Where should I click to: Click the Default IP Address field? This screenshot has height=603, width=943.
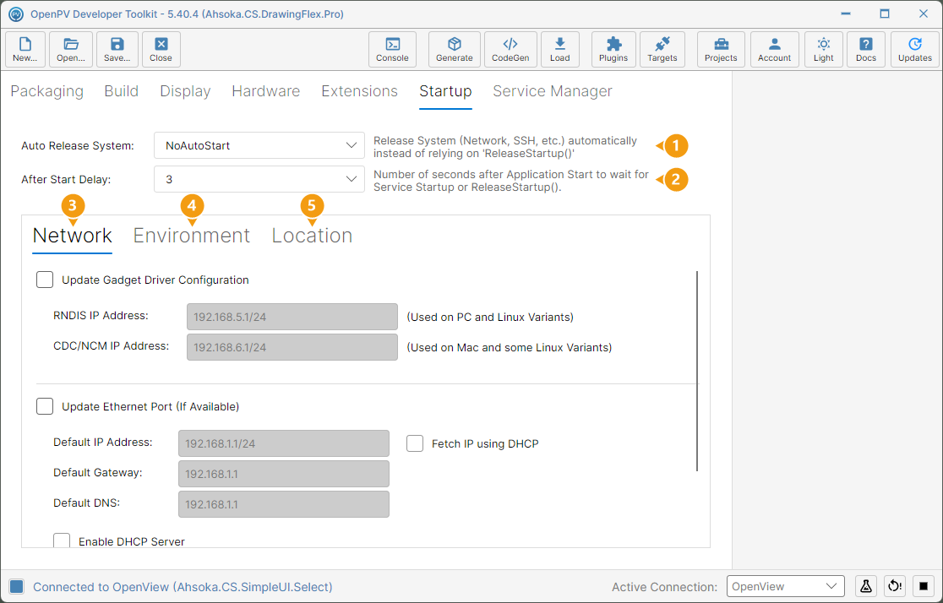pyautogui.click(x=284, y=443)
